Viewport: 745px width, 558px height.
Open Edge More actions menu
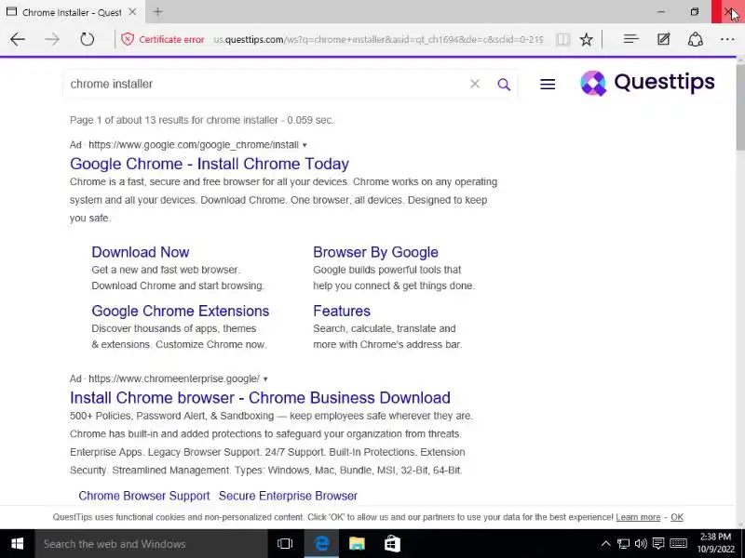coord(727,39)
